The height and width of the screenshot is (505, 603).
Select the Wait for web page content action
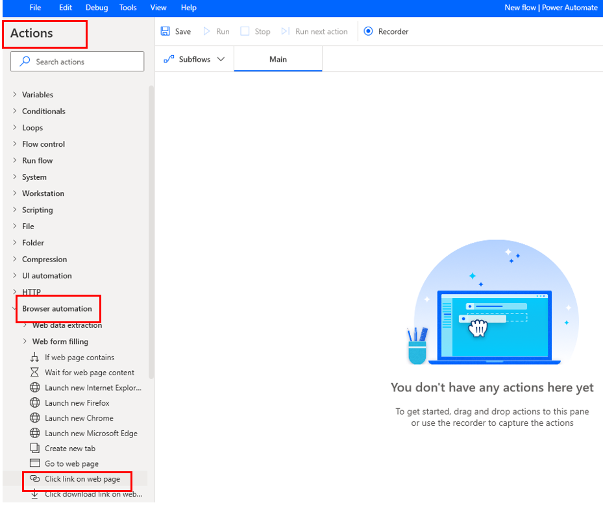click(87, 372)
